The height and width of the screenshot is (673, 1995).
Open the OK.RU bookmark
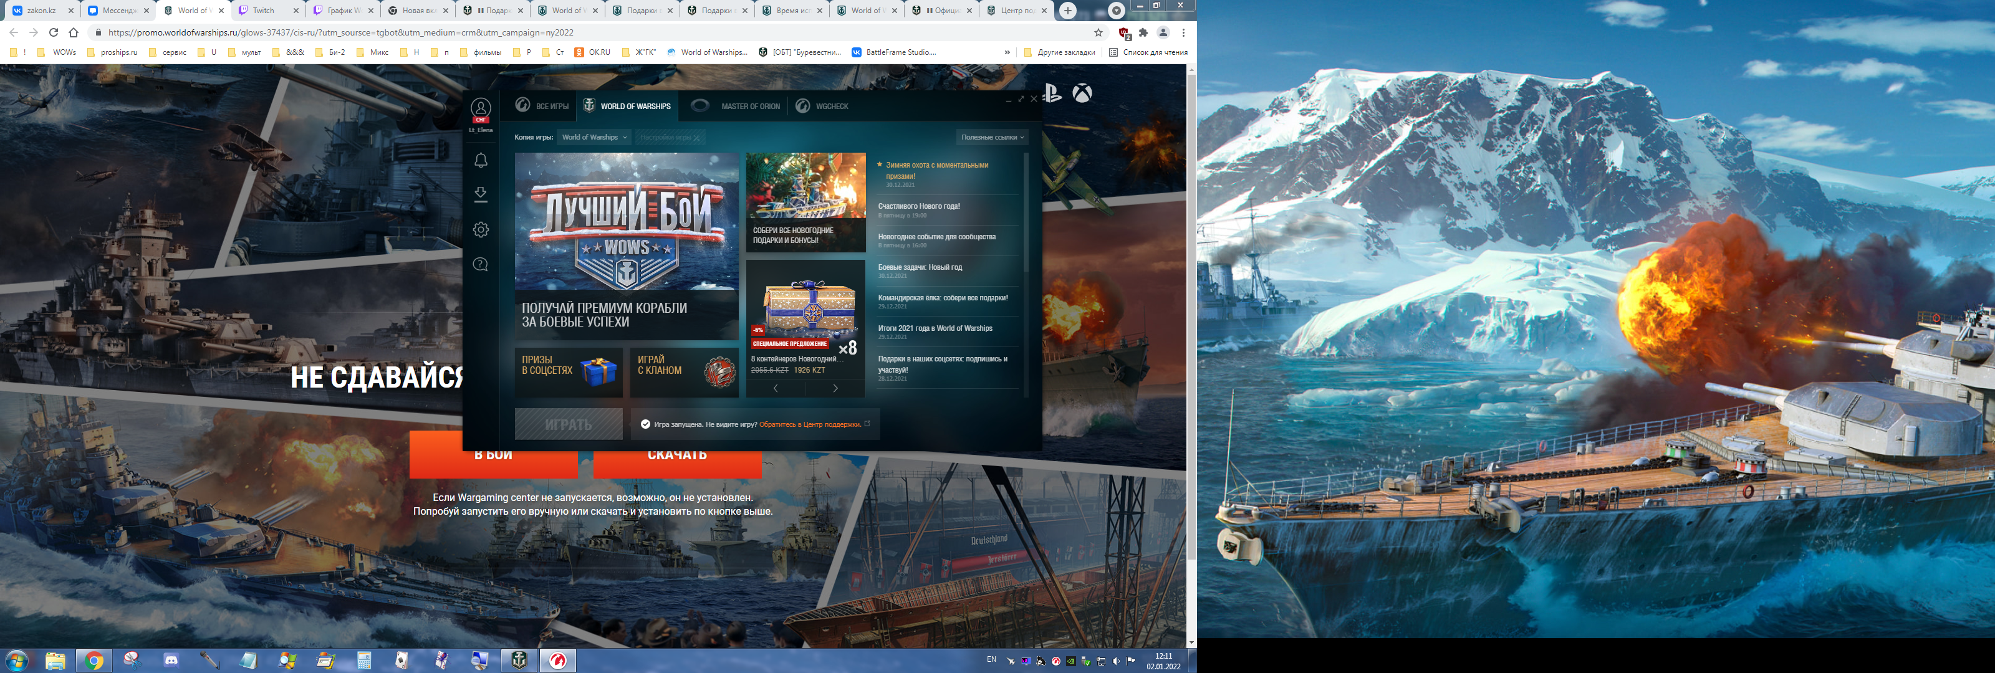point(592,53)
